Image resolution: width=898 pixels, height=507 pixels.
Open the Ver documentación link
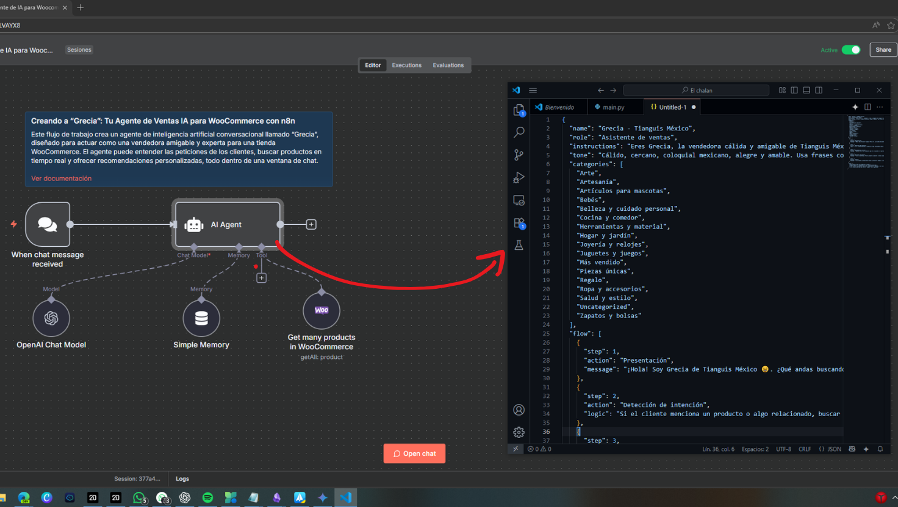61,179
